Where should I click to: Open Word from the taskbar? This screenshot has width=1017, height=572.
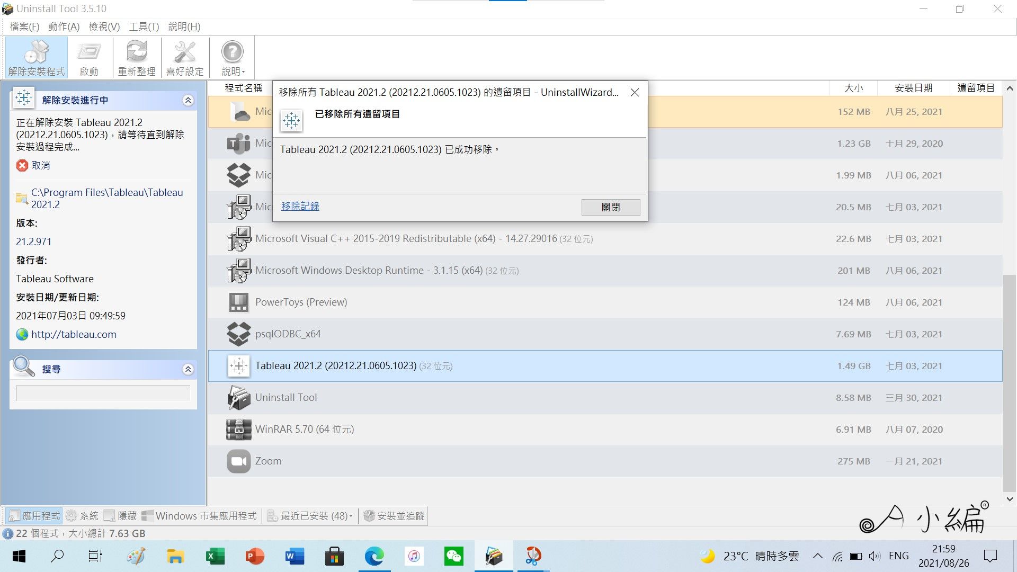(x=295, y=556)
